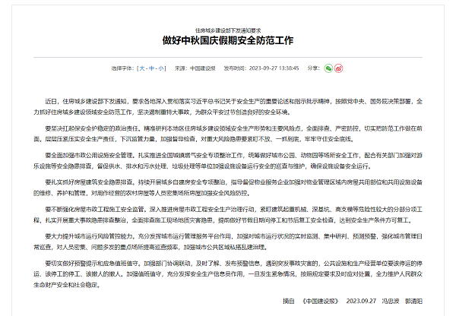The width and height of the screenshot is (456, 316).
Task: Set font size to 中 (medium)
Action: coord(151,68)
